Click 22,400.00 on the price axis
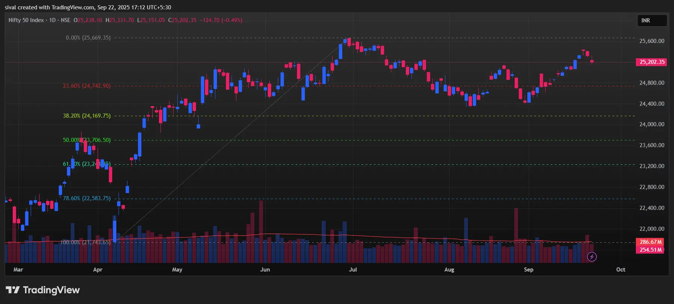 [x=652, y=208]
